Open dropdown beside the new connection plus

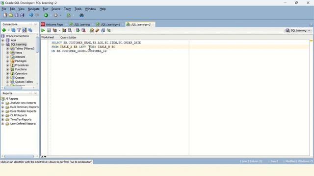coord(9,30)
